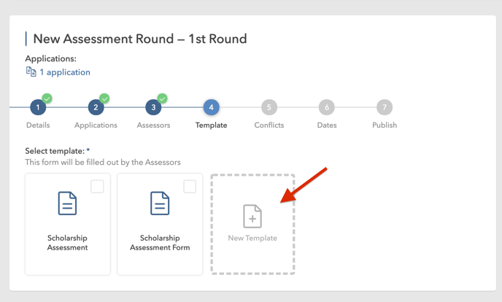This screenshot has width=502, height=302.
Task: Click the Conflicts step label
Action: (x=269, y=125)
